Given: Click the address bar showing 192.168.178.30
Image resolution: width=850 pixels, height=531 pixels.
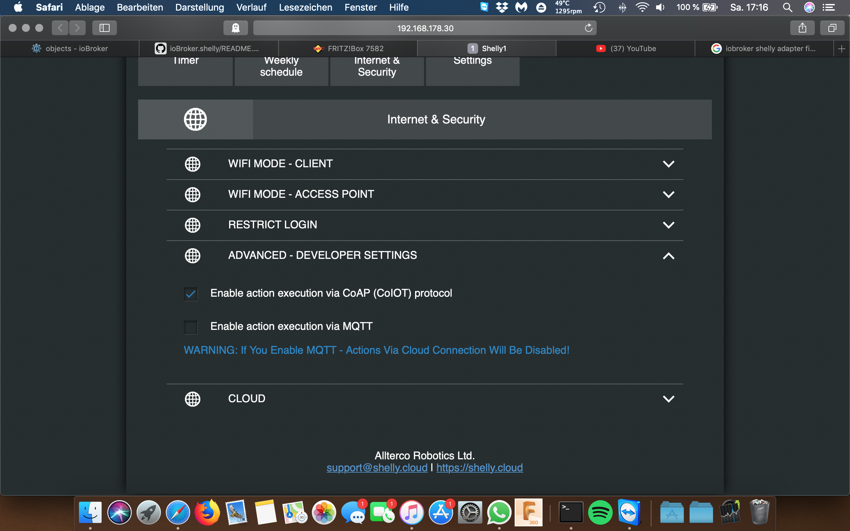Looking at the screenshot, I should [425, 28].
